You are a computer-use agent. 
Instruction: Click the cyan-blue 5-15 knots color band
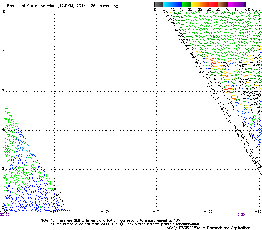[172, 4]
